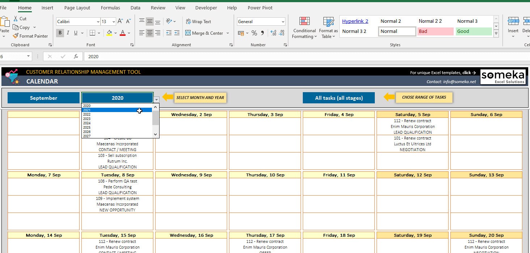Apply the Good cell style
The height and width of the screenshot is (253, 530).
pos(473,31)
